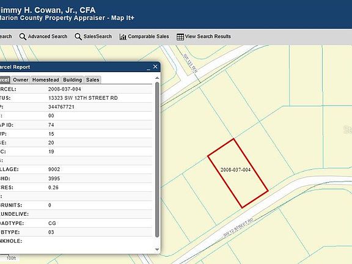Close the Parcel Report panel
The image size is (352, 264).
[155, 67]
